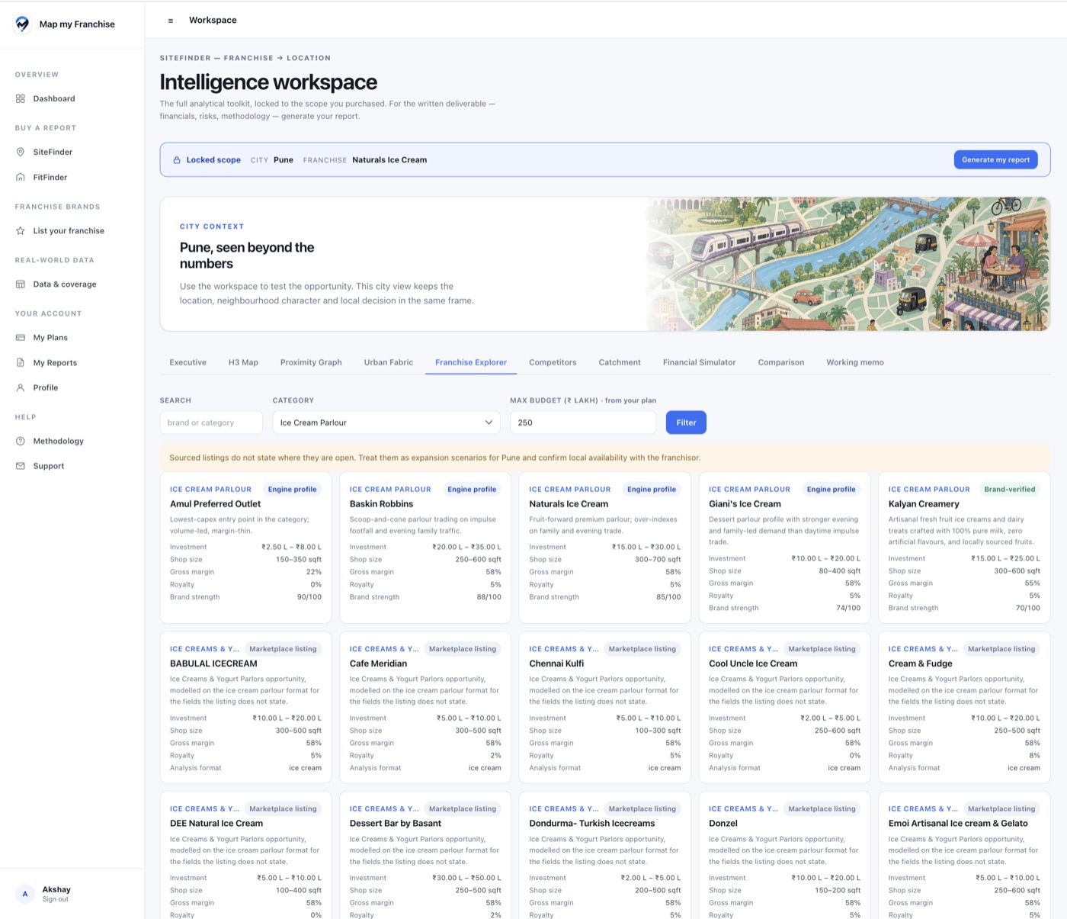Select the Proximity Graph tab
The image size is (1067, 919).
click(x=311, y=362)
